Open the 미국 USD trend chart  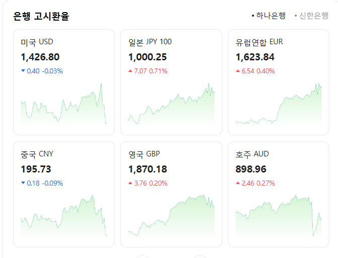click(x=64, y=106)
